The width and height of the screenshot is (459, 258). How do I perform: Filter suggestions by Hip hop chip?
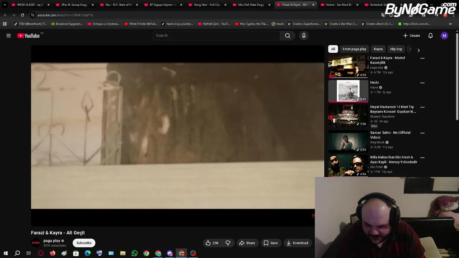tap(396, 49)
